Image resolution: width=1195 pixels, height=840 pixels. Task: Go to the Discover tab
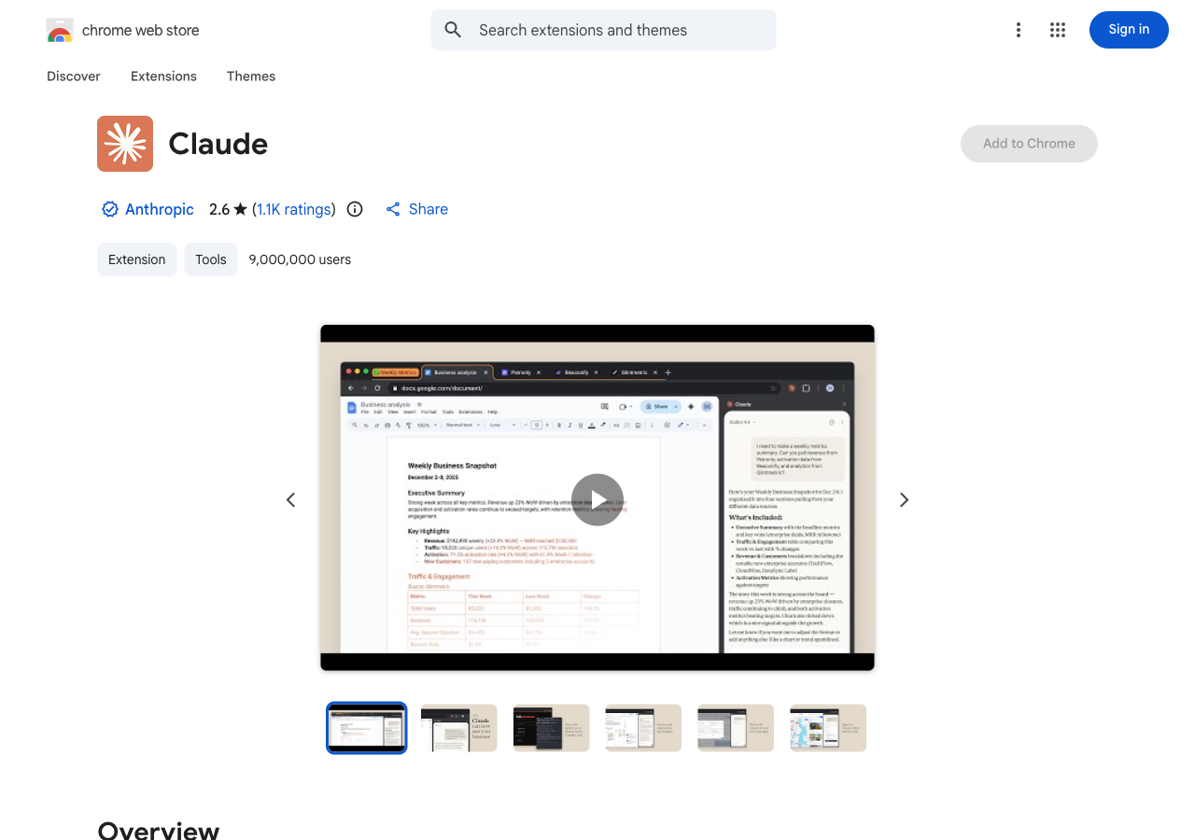pos(74,77)
